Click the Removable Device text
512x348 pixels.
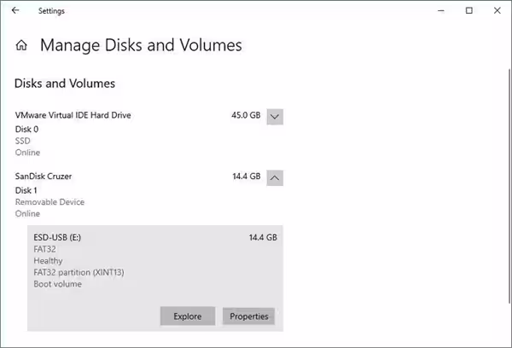[x=49, y=202]
